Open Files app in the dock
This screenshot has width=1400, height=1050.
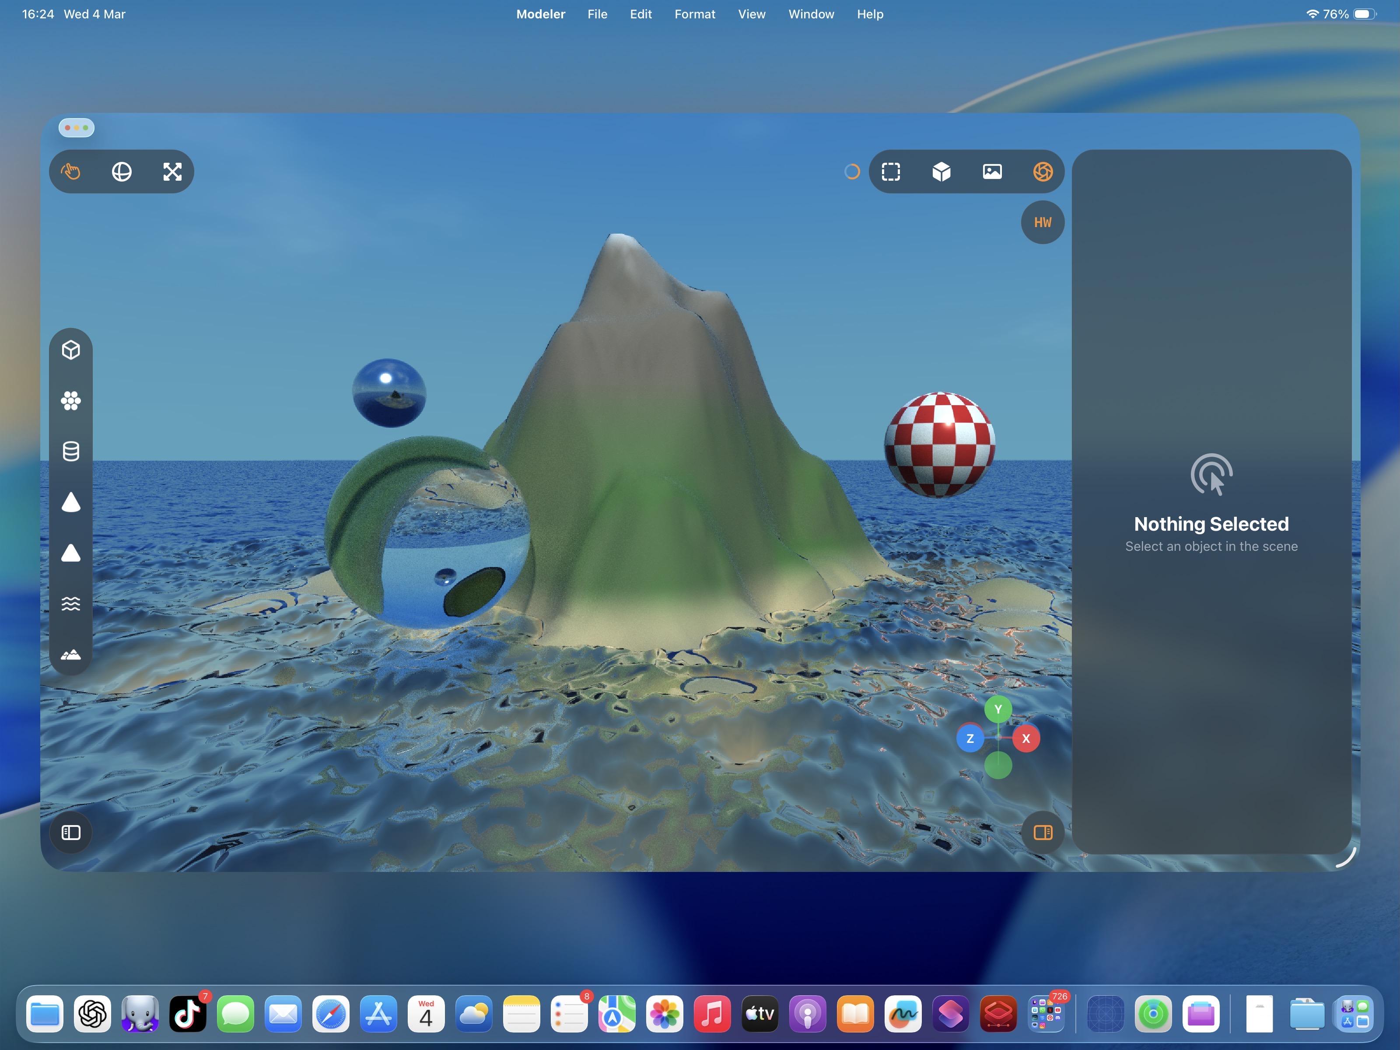(45, 1015)
